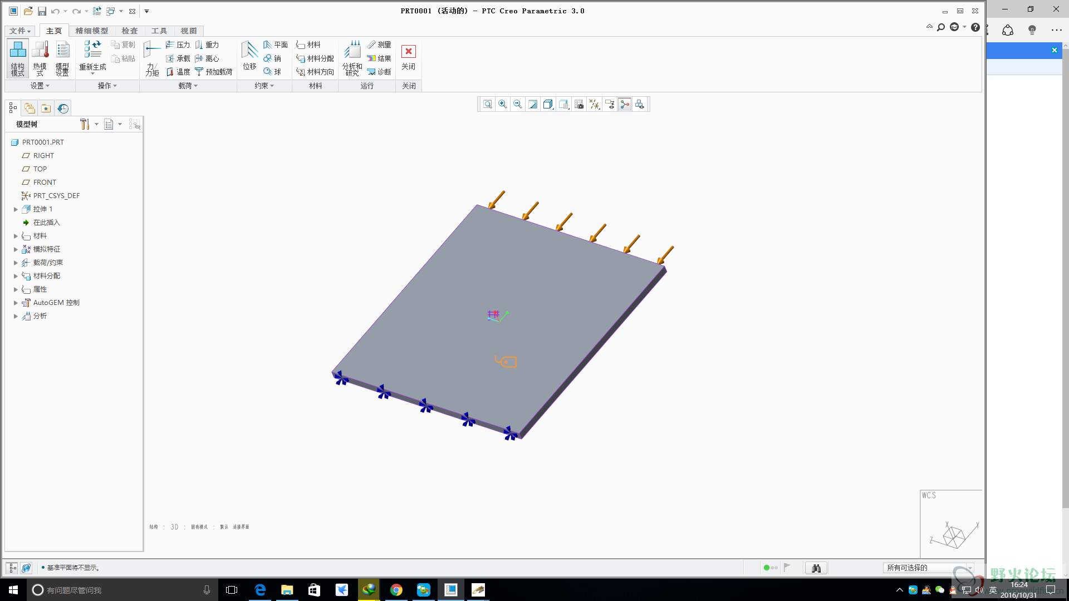
Task: Open the datum display filters icon
Action: click(x=595, y=104)
